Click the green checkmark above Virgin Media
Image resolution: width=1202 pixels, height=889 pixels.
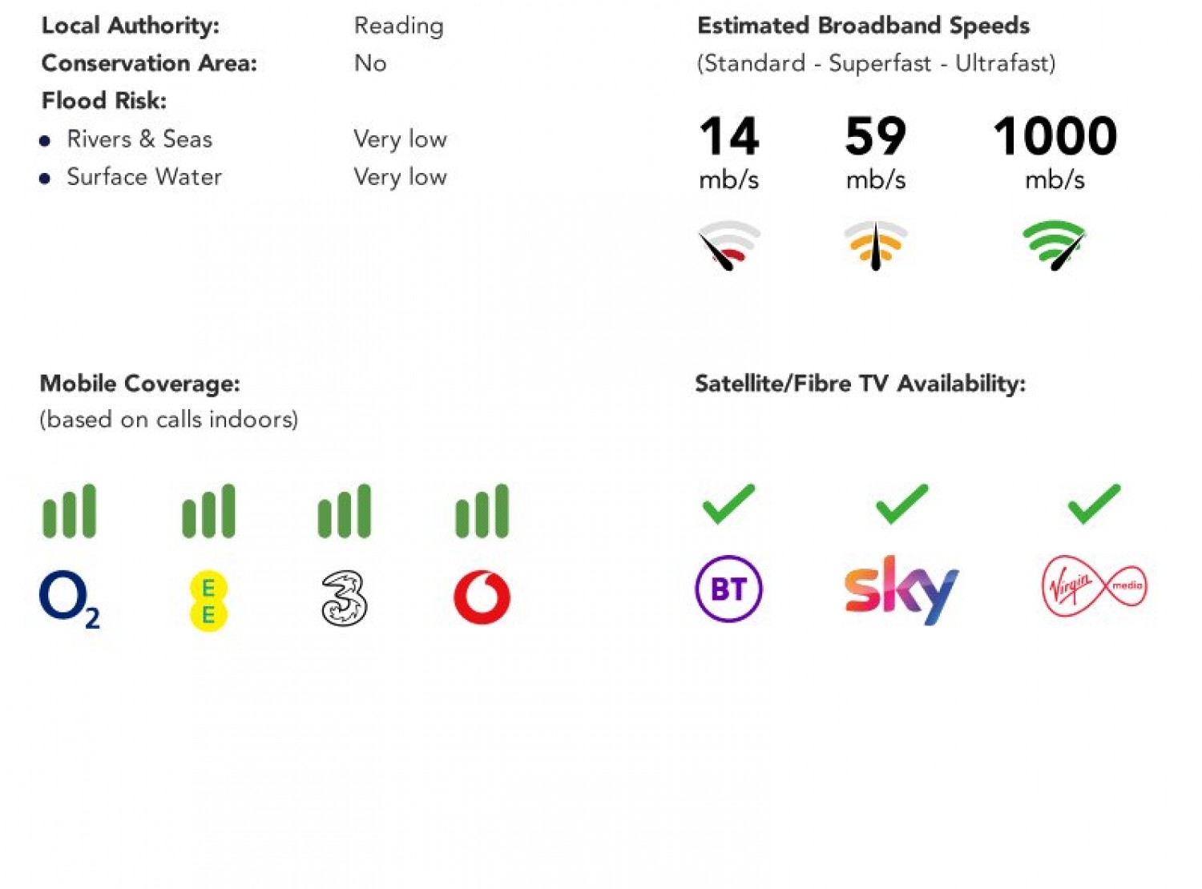coord(1094,504)
